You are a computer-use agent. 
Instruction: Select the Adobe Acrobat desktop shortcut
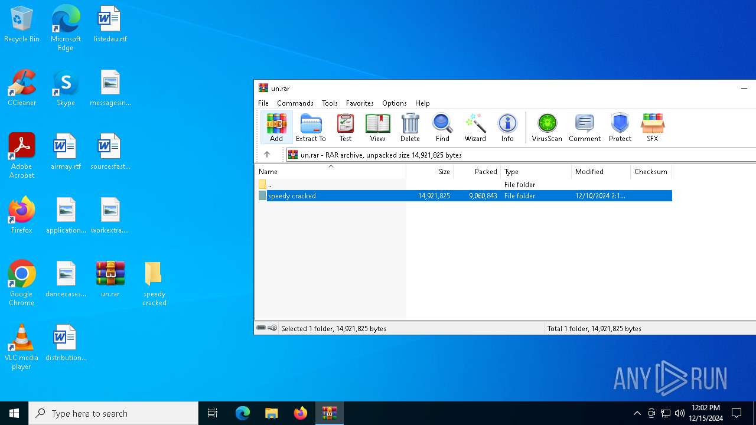pyautogui.click(x=22, y=156)
